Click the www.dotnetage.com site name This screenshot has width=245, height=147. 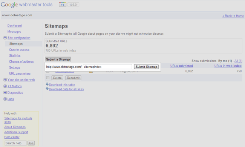point(17,15)
